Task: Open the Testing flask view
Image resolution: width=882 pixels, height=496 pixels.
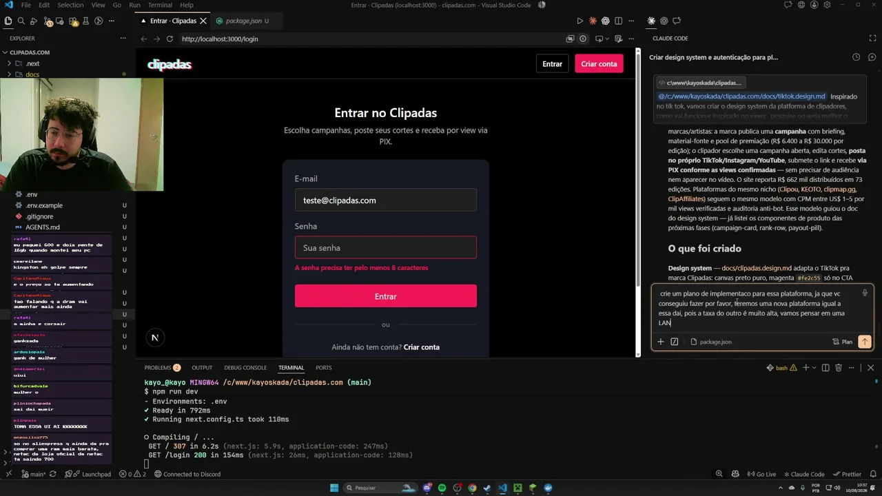Action: tap(86, 21)
